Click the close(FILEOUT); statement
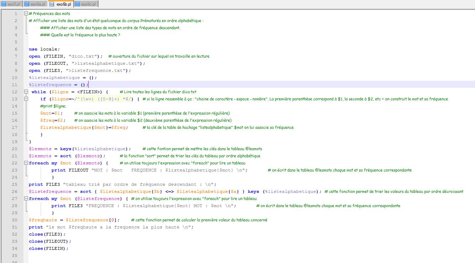Image resolution: width=475 pixels, height=263 pixels. (x=48, y=241)
